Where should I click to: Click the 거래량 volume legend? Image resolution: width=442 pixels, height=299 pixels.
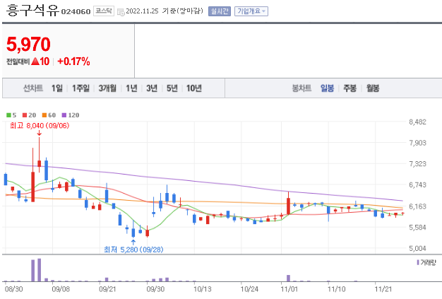coord(426,263)
